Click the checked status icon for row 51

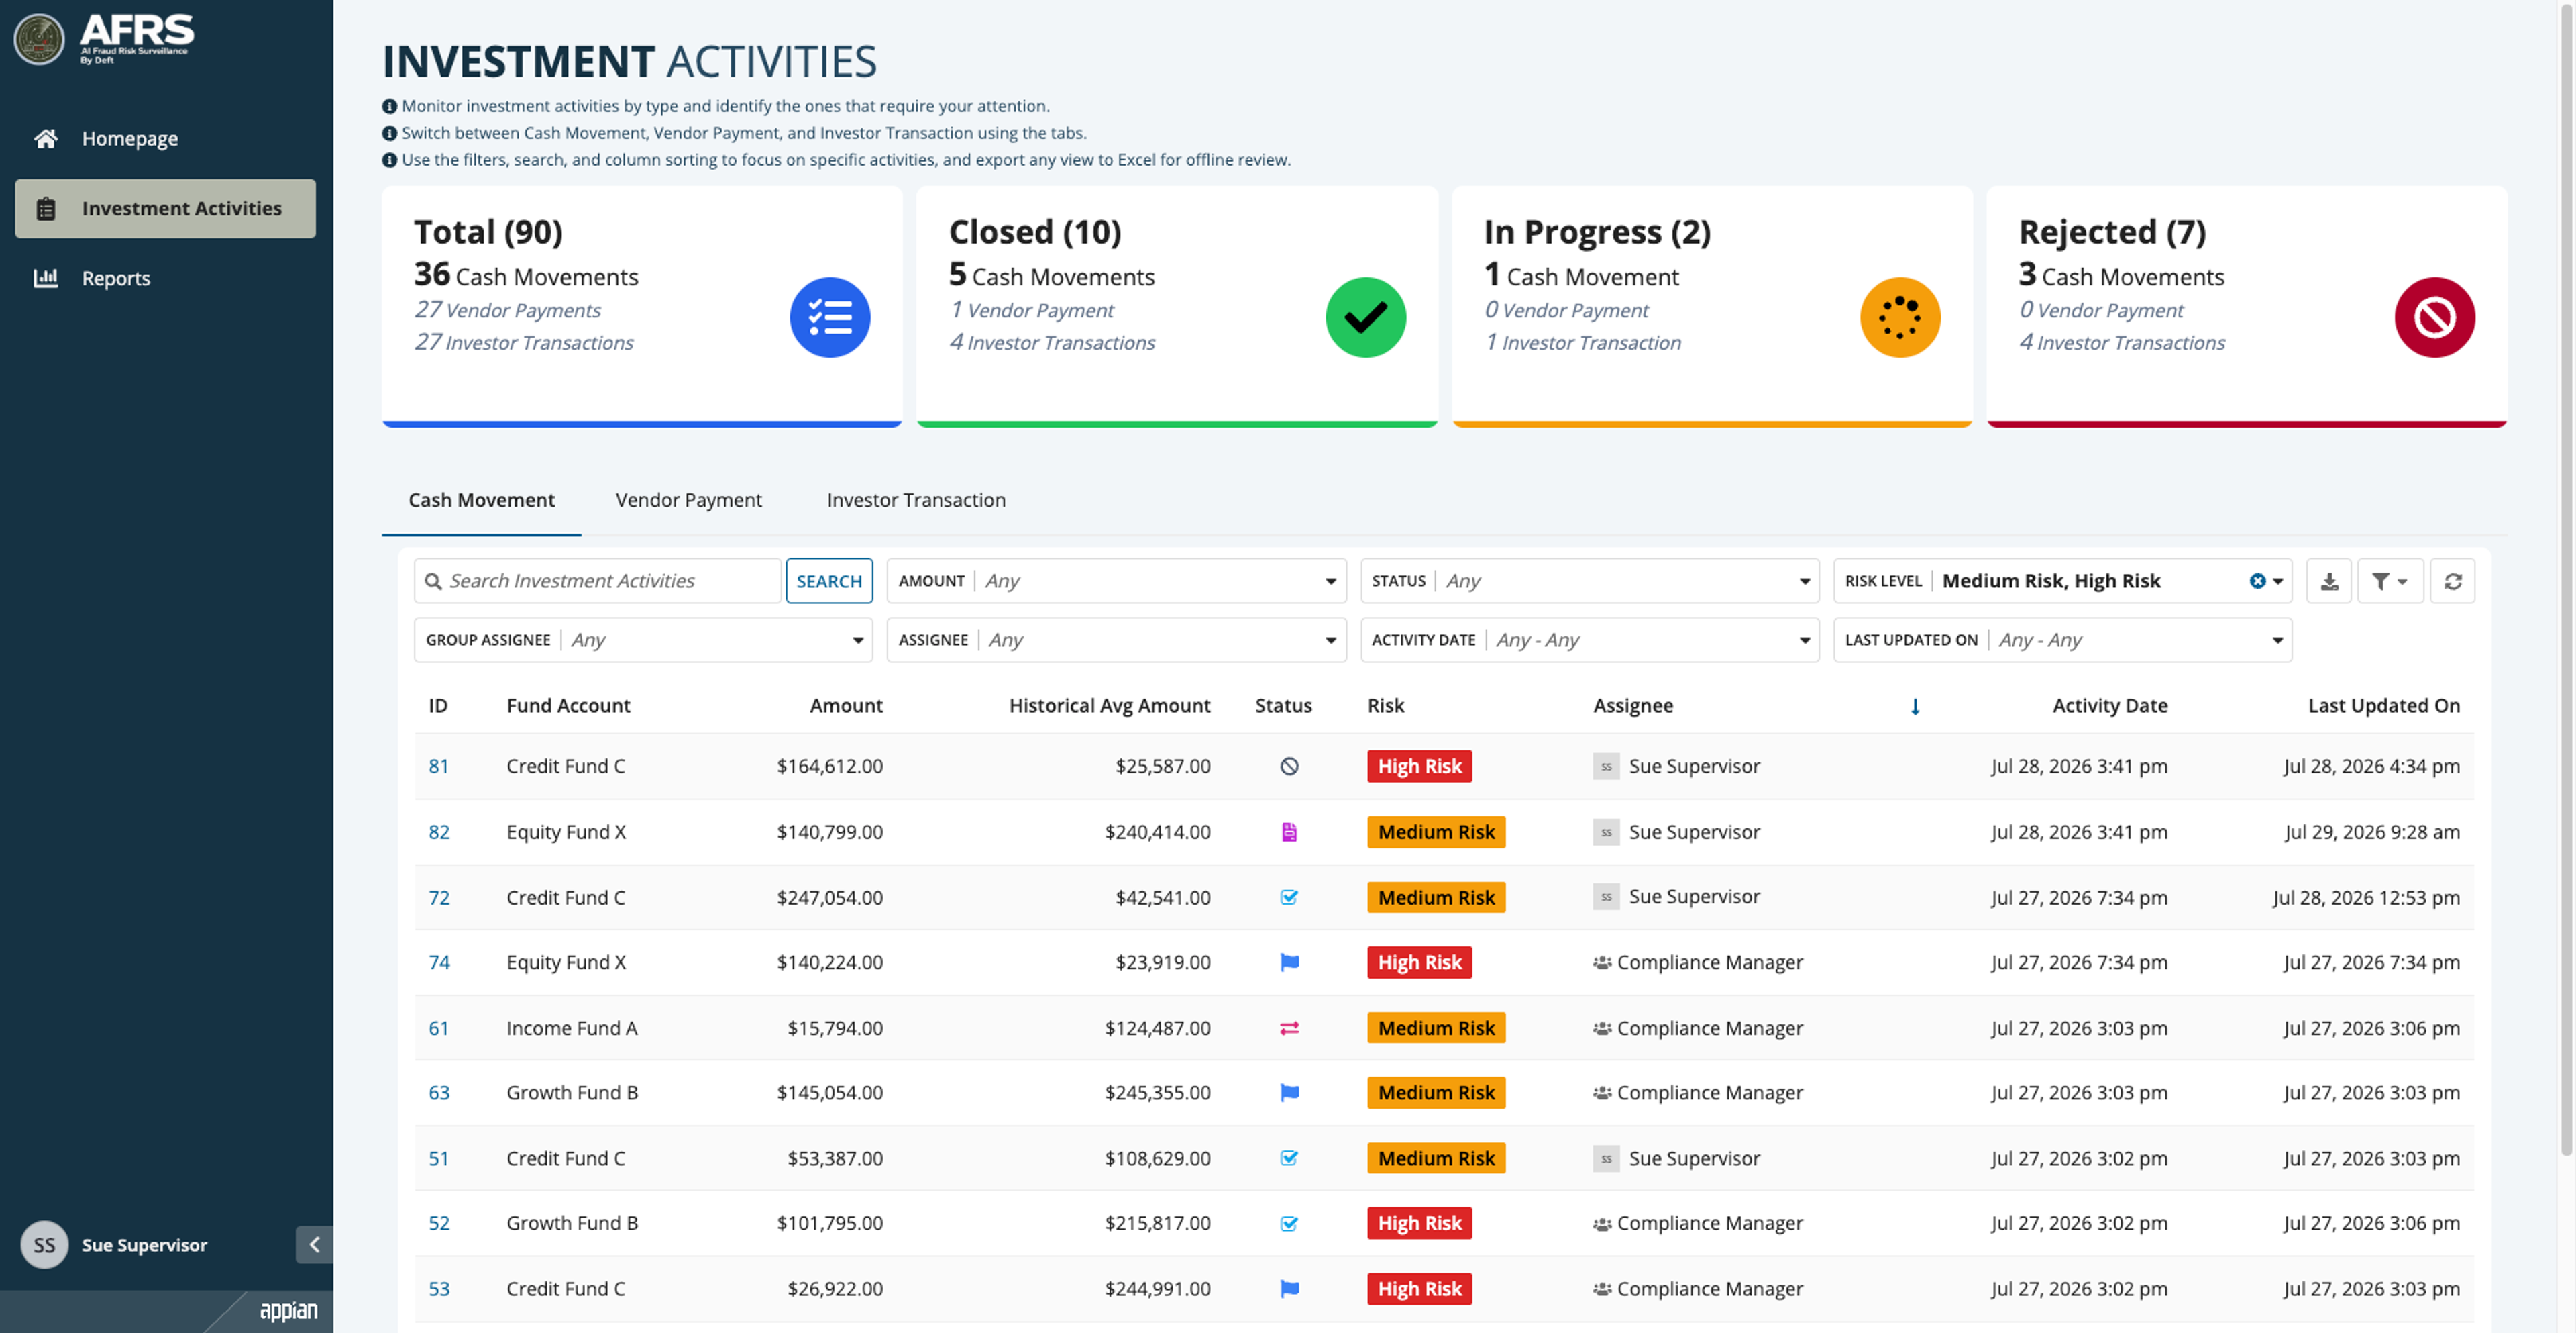1289,1159
